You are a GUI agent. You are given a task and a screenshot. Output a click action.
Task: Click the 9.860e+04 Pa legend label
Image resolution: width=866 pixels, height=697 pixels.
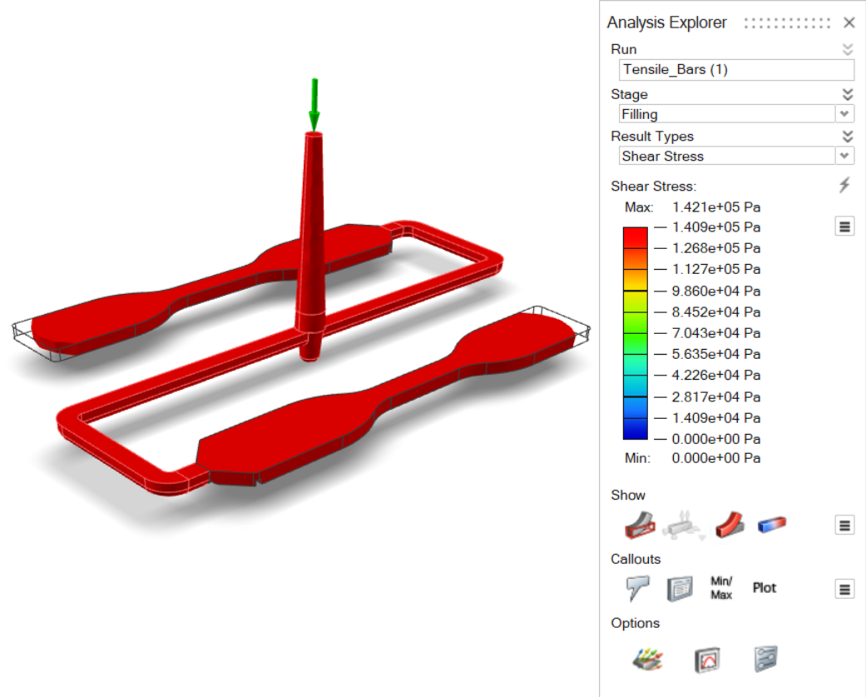point(715,291)
